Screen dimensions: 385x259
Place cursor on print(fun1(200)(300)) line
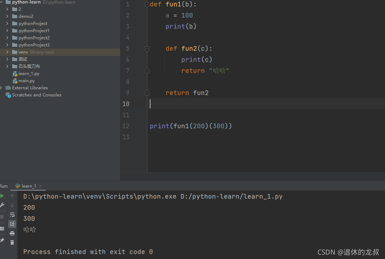point(191,126)
